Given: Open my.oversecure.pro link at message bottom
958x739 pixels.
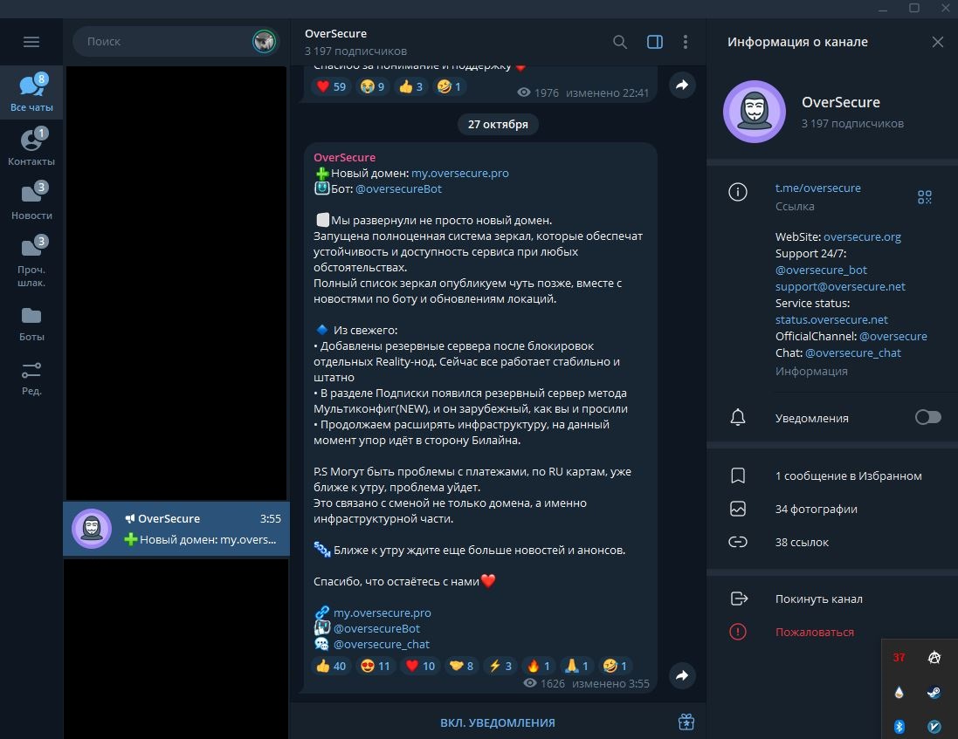Looking at the screenshot, I should click(382, 612).
